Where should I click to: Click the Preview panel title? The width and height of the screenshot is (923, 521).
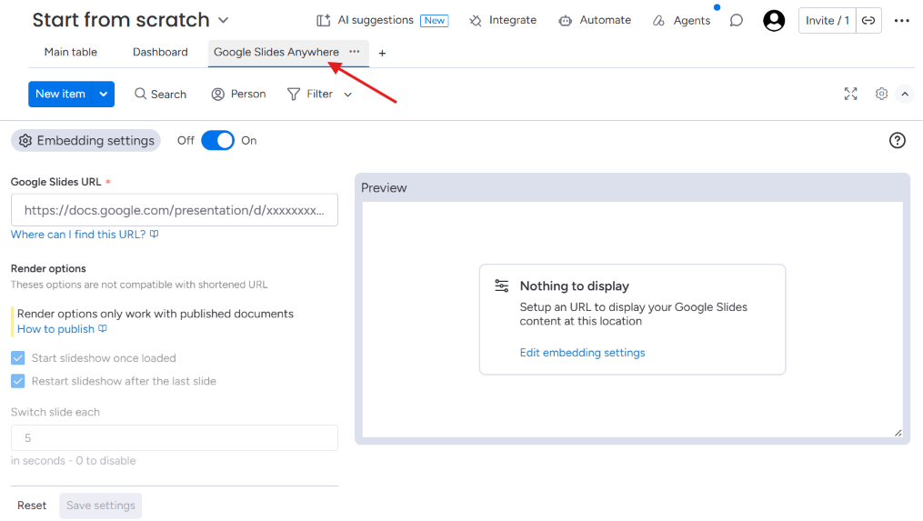click(384, 188)
